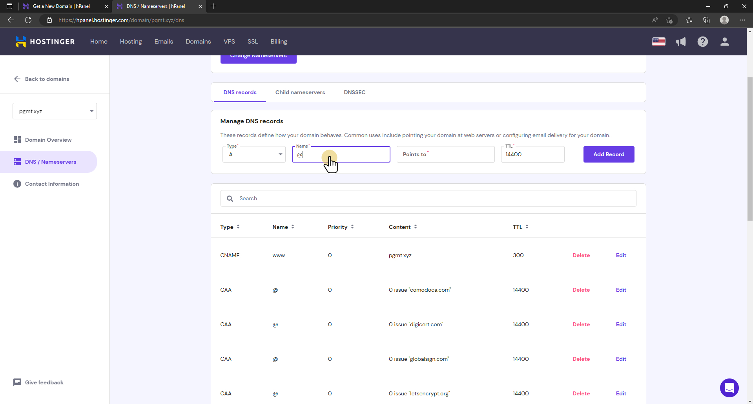Open the Billing menu item
Screen dimensions: 753x404
279,42
